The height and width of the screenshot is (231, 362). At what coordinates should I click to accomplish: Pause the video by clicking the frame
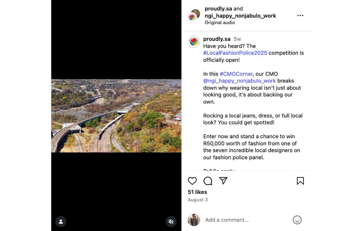(116, 116)
